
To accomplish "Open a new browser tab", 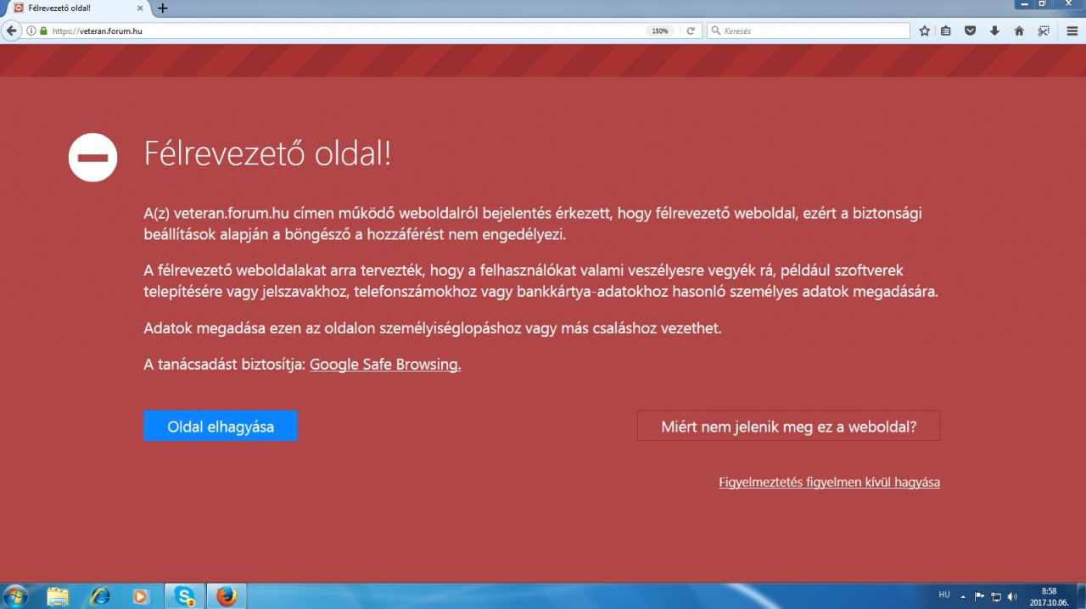I will (163, 8).
